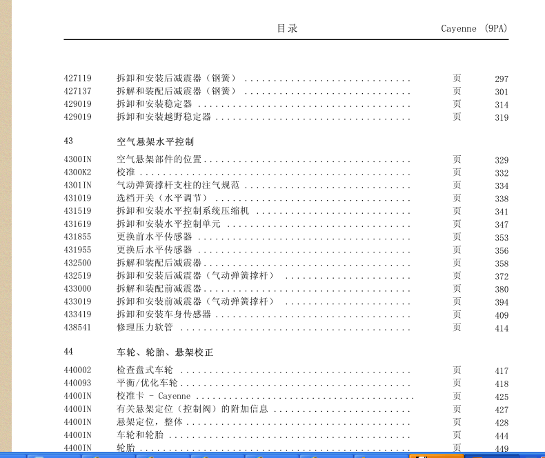The width and height of the screenshot is (545, 458).
Task: Open entry '拆卸和安装越野稳定器'
Action: click(x=163, y=117)
